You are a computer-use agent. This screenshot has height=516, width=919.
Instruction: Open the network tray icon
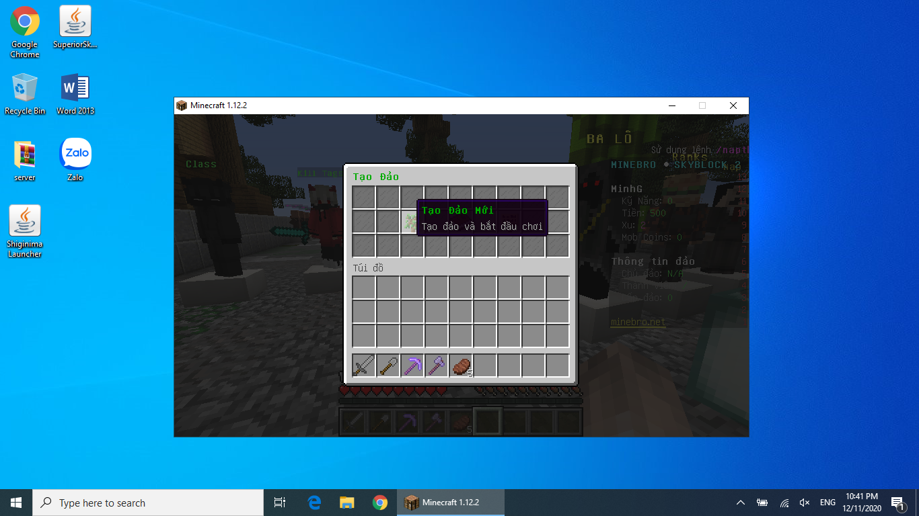[784, 503]
